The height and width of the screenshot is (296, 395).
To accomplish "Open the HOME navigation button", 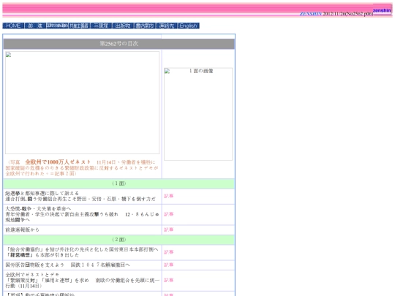I will click(x=13, y=26).
